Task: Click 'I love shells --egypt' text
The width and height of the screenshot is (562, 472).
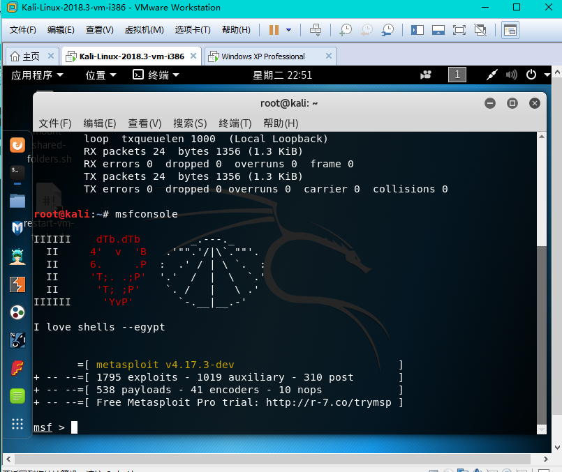Action: [x=99, y=327]
